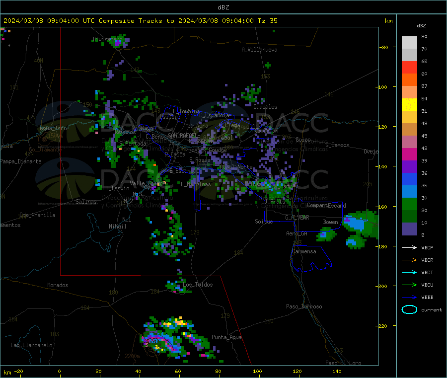Select the magenta 39-42 dBZ color swatch
Screen dimensions: 447x378
409,154
